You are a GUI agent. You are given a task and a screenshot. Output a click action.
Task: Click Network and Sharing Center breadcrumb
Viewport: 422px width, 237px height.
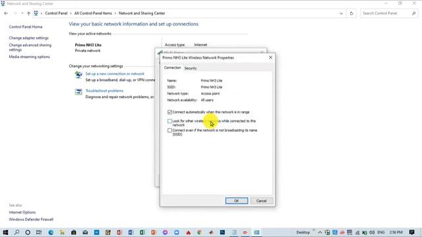pyautogui.click(x=142, y=13)
